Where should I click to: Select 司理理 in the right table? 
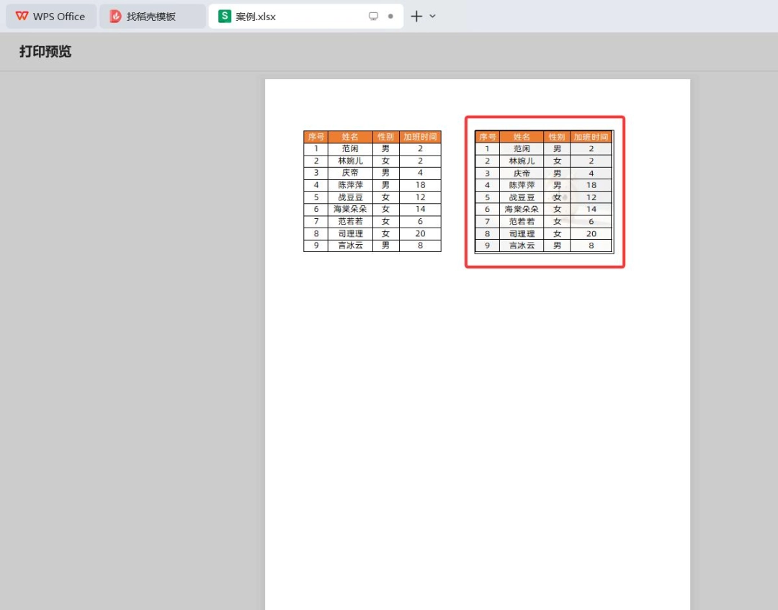(522, 233)
